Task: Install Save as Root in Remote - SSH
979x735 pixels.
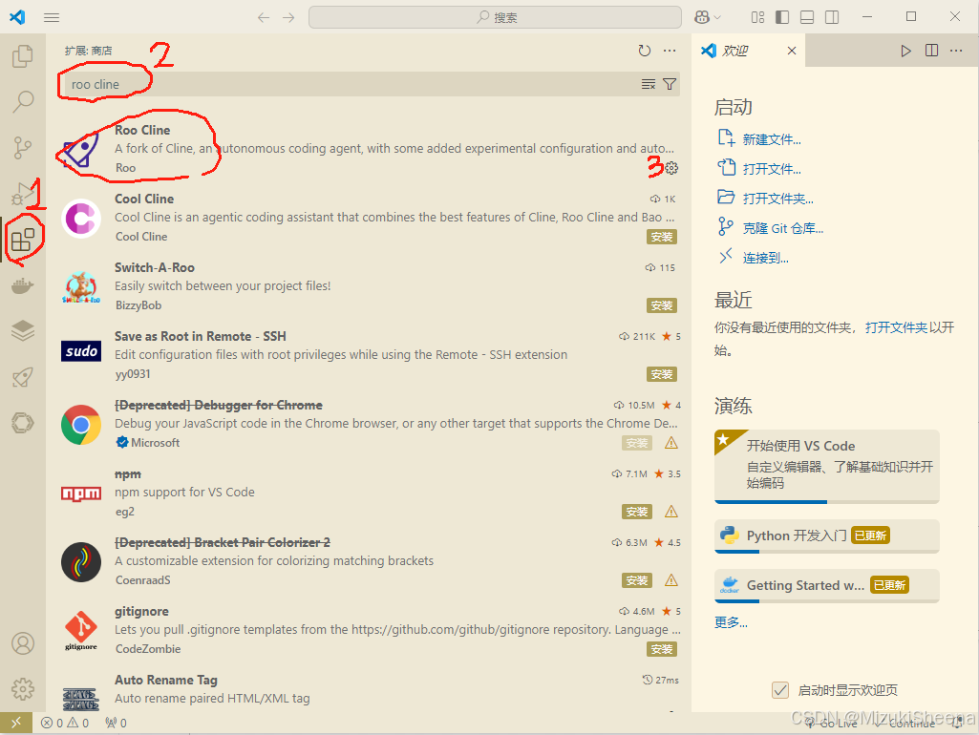Action: pyautogui.click(x=662, y=374)
